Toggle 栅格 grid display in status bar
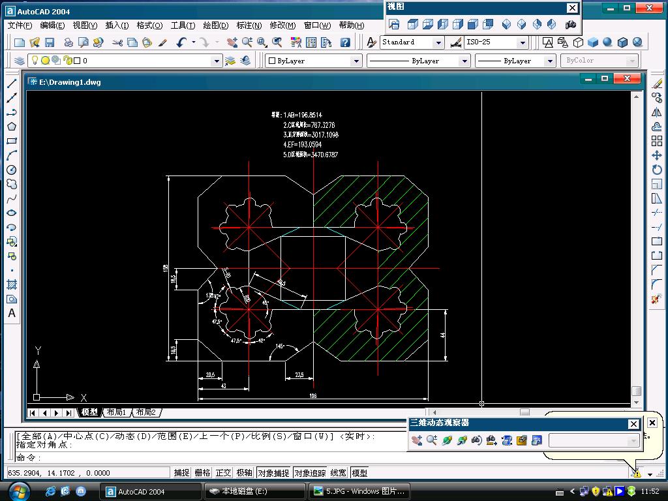The width and height of the screenshot is (668, 501). (x=202, y=473)
